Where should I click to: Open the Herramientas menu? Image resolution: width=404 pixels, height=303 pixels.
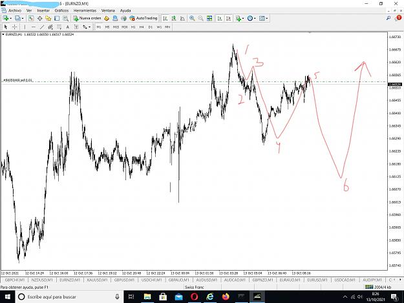[85, 10]
